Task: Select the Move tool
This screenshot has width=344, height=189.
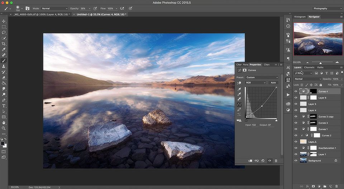Action: [4, 21]
